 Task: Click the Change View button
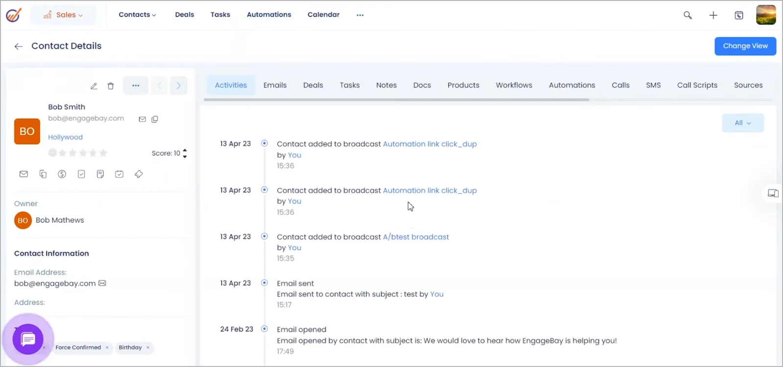pos(745,46)
